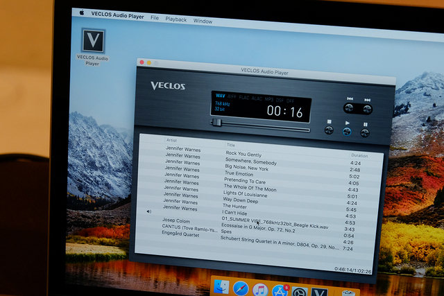Open the Playback menu
The height and width of the screenshot is (296, 444).
[176, 19]
